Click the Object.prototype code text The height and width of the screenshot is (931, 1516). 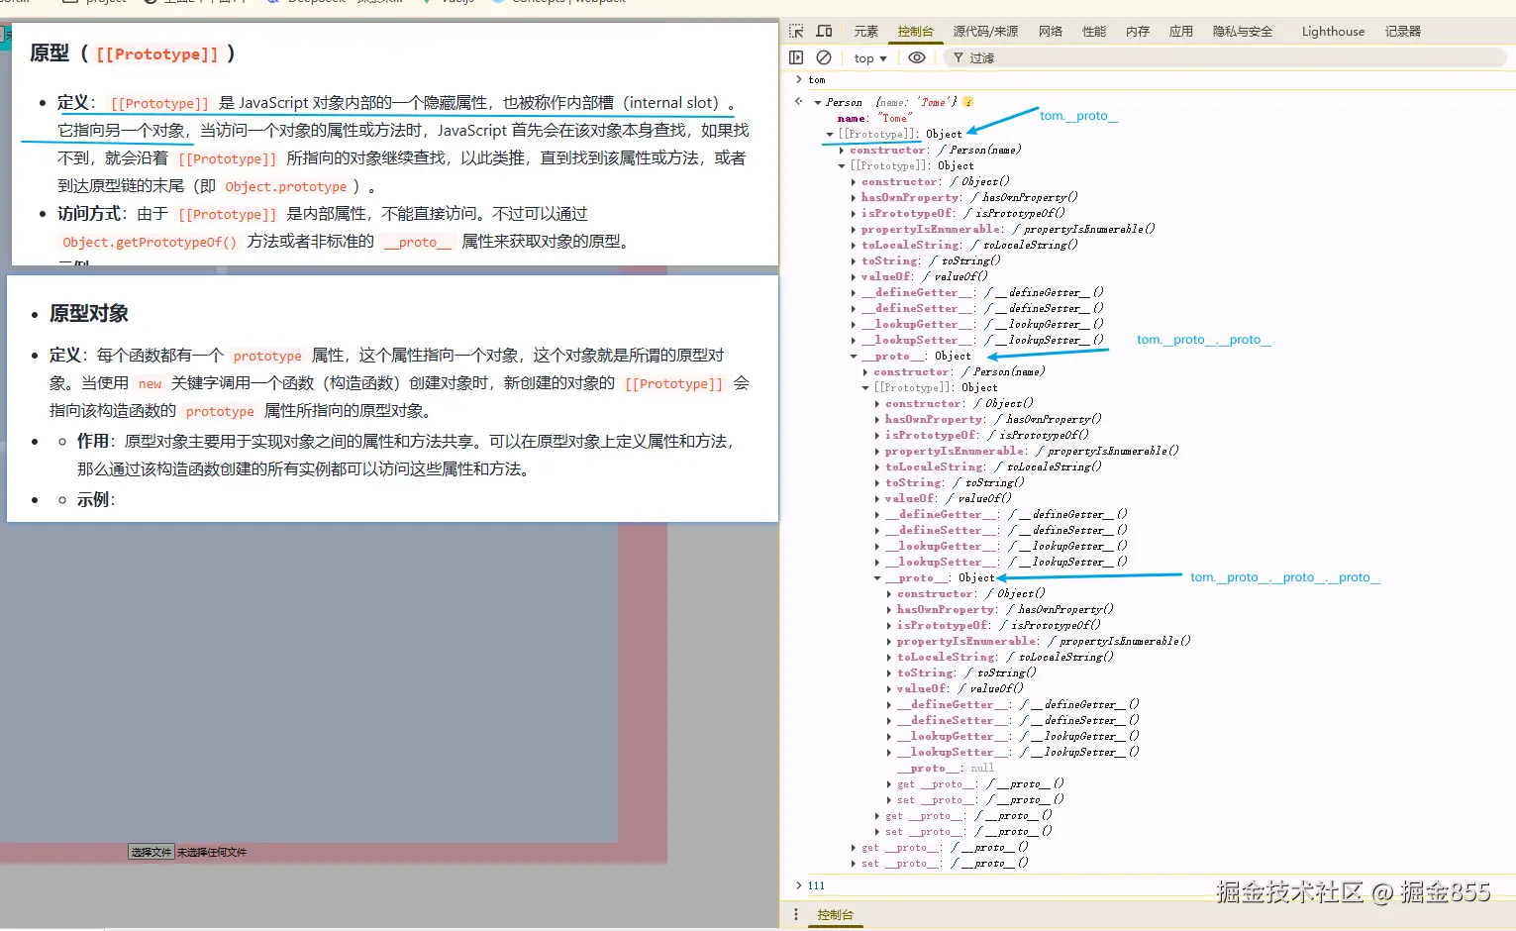pyautogui.click(x=286, y=186)
